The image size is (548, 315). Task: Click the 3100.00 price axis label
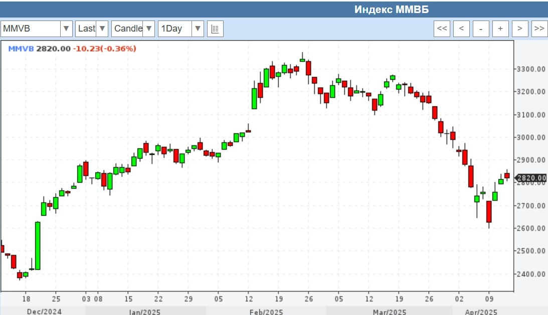coord(531,115)
